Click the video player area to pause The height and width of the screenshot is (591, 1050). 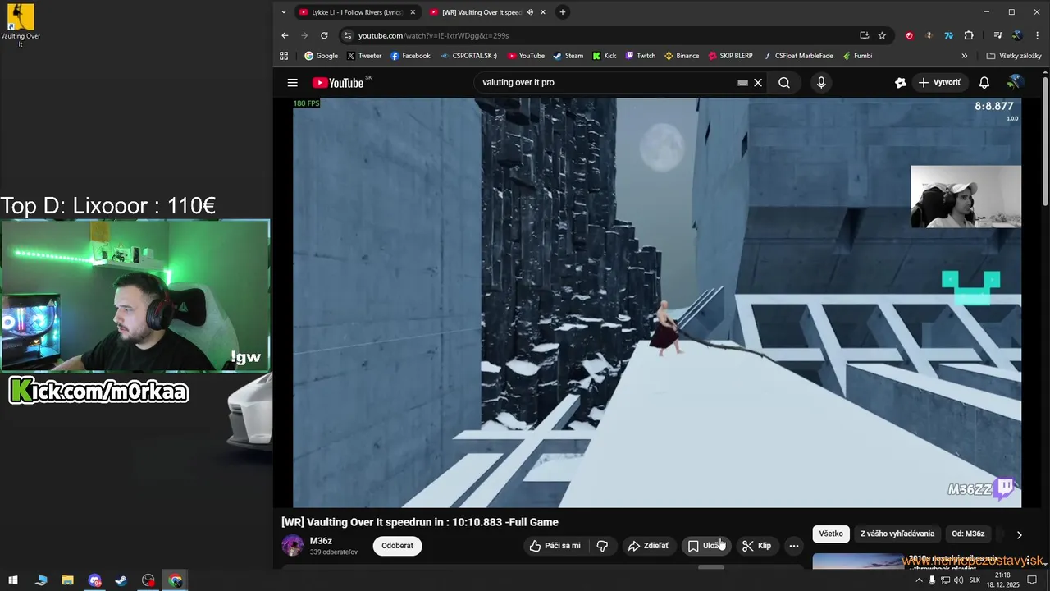[x=657, y=303]
